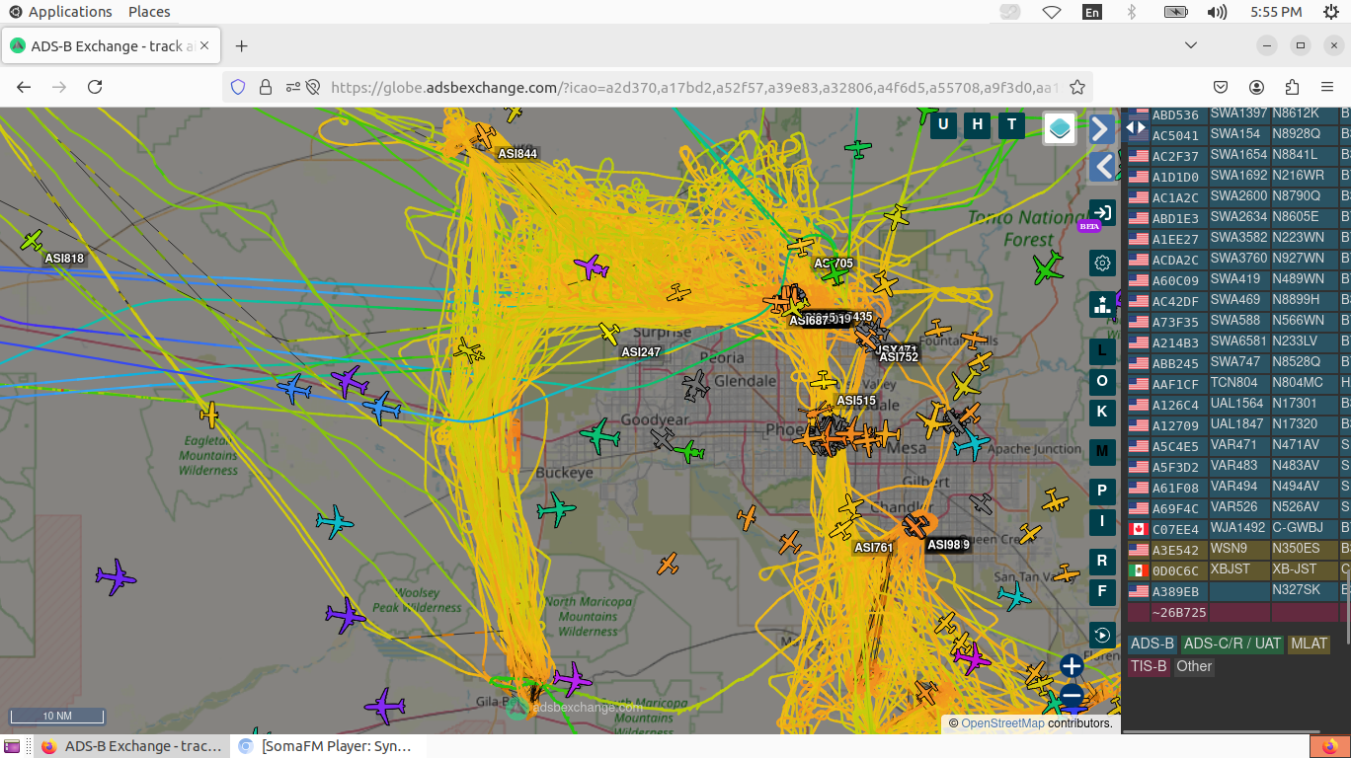Open the list all tabs dropdown
1351x758 pixels.
point(1191,46)
